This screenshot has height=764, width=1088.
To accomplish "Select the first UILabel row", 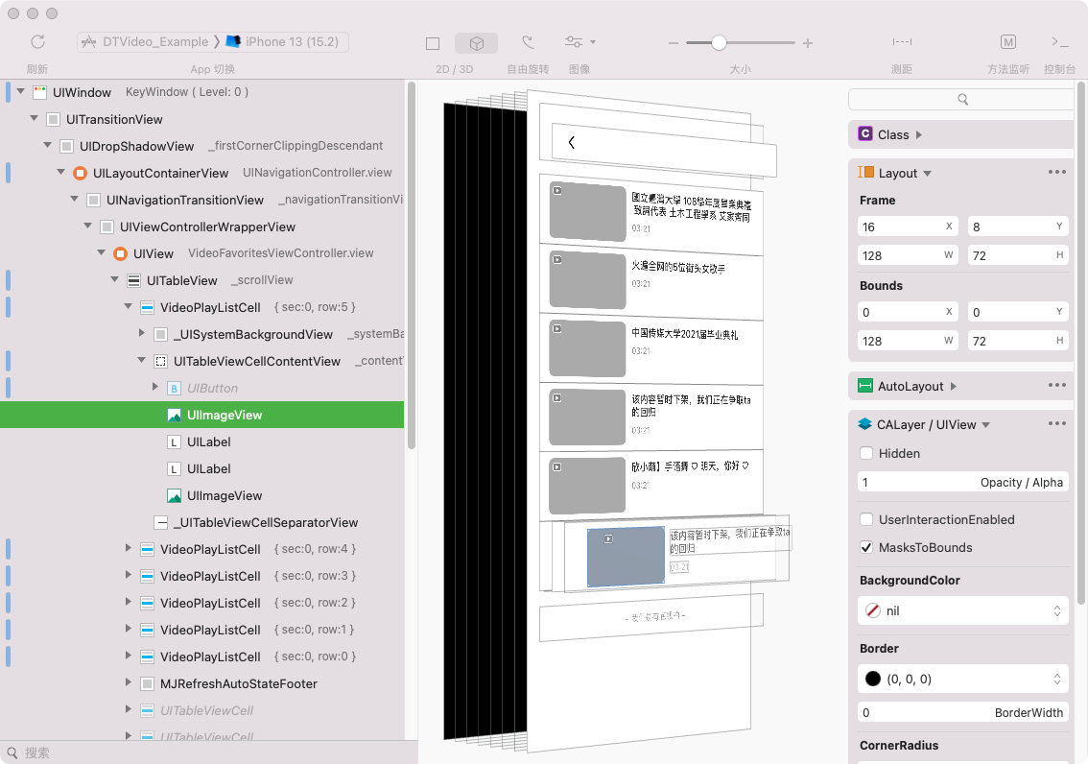I will 201,442.
